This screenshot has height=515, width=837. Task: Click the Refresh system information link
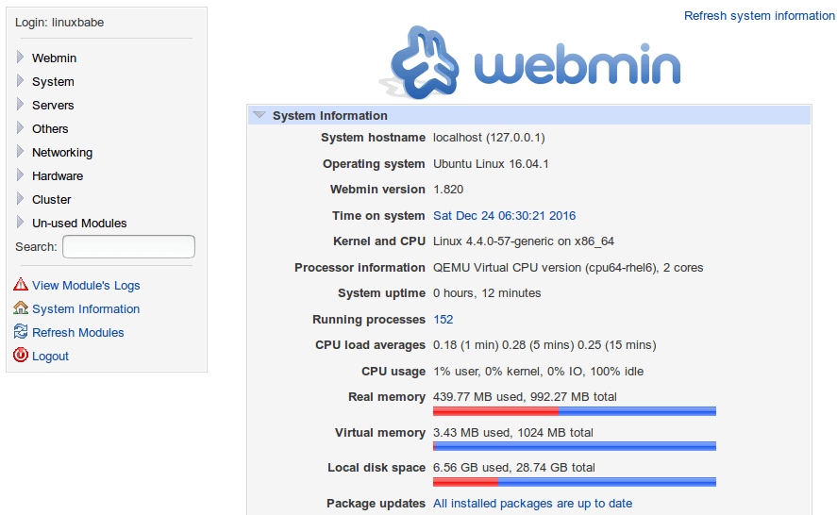759,16
